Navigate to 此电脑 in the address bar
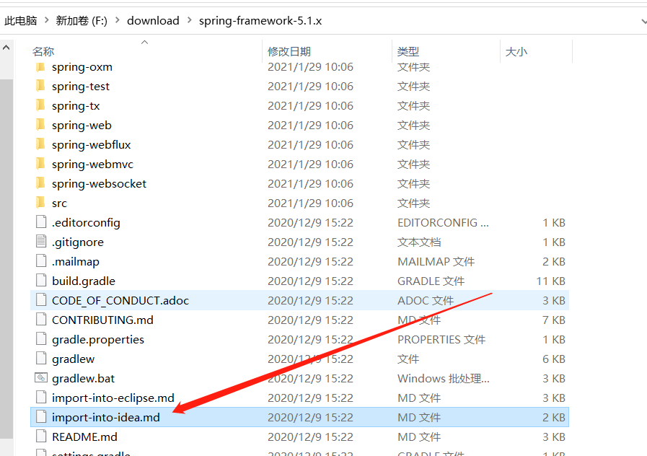The image size is (647, 456). (21, 21)
